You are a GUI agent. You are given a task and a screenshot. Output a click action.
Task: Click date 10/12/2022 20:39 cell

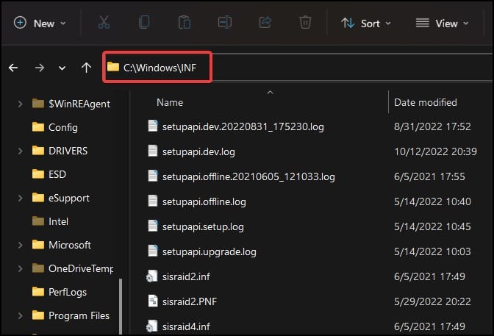pos(435,152)
